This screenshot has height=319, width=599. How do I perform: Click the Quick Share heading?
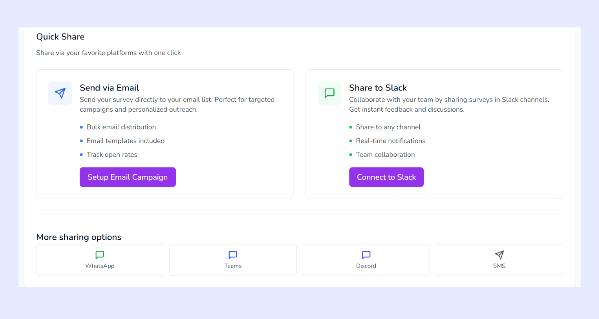60,37
